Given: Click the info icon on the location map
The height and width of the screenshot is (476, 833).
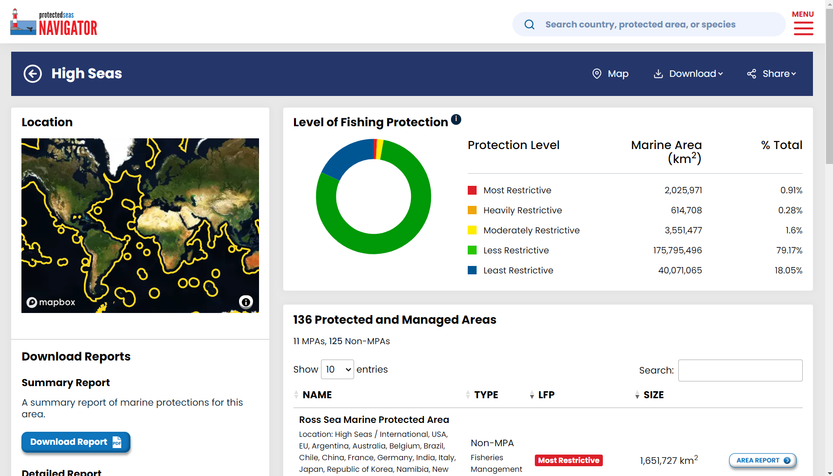Looking at the screenshot, I should [x=246, y=302].
